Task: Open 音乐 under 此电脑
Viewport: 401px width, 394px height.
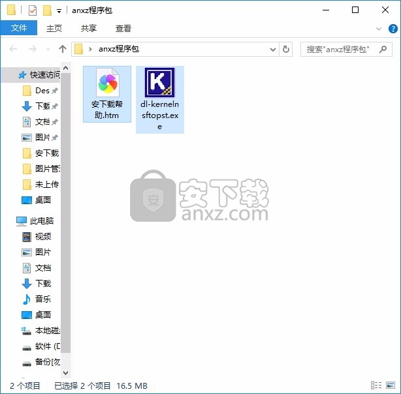Action: coord(37,299)
